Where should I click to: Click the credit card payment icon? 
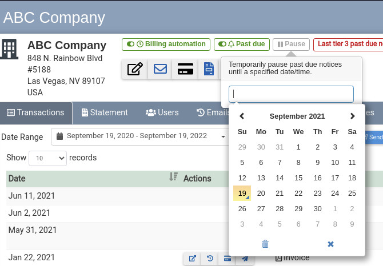pyautogui.click(x=185, y=70)
